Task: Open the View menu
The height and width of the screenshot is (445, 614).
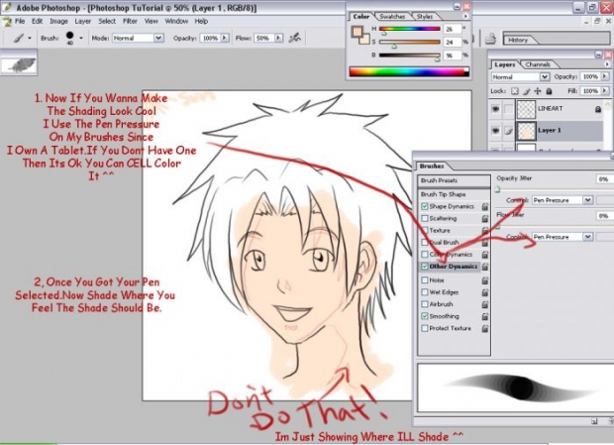Action: point(151,21)
